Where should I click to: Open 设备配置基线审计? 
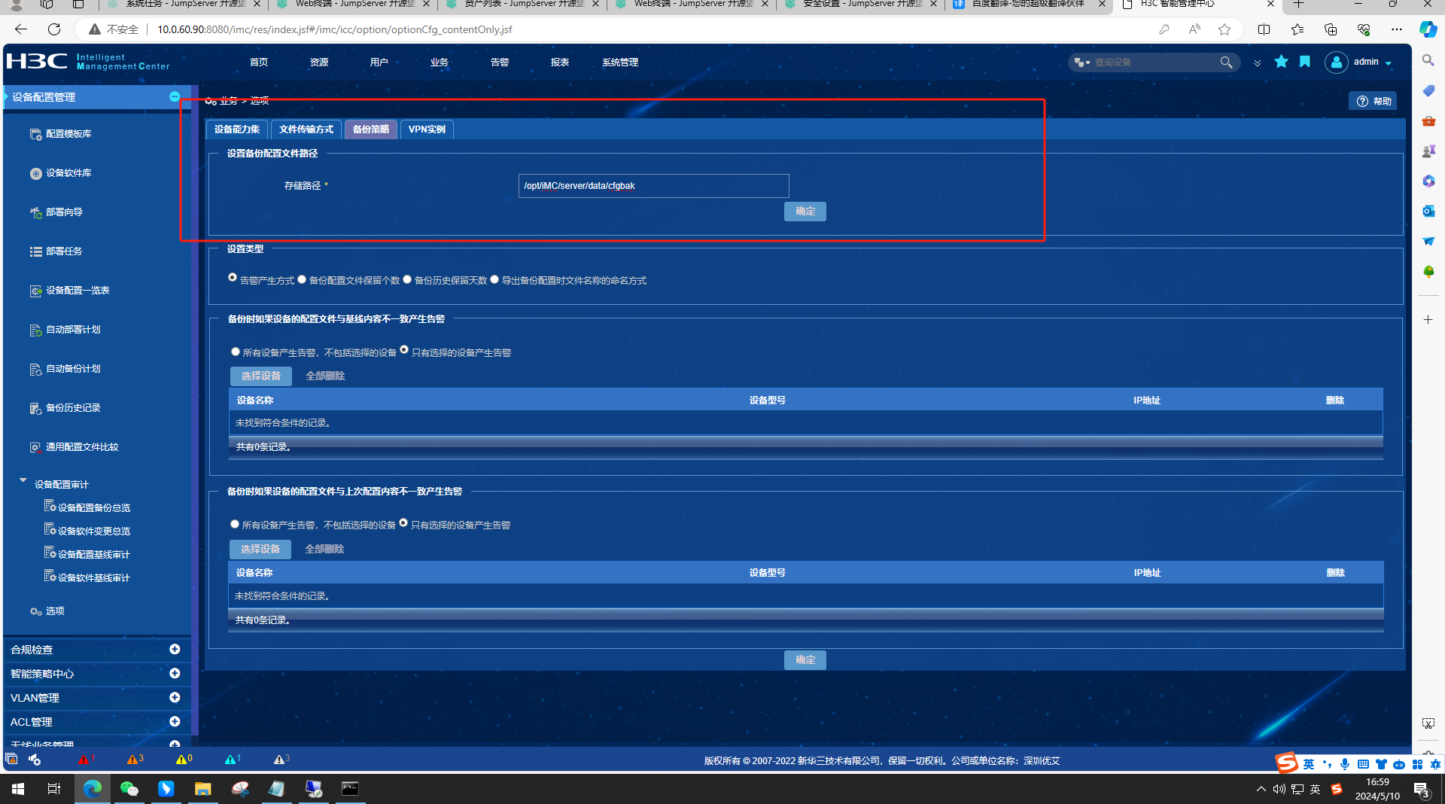point(87,554)
